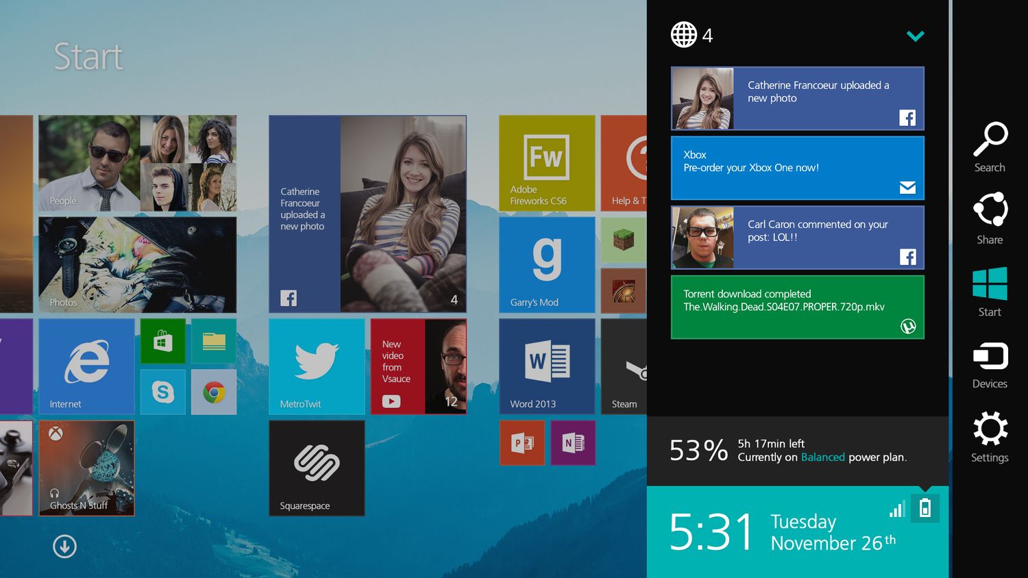Open the Settings charm
This screenshot has width=1028, height=578.
pyautogui.click(x=990, y=437)
